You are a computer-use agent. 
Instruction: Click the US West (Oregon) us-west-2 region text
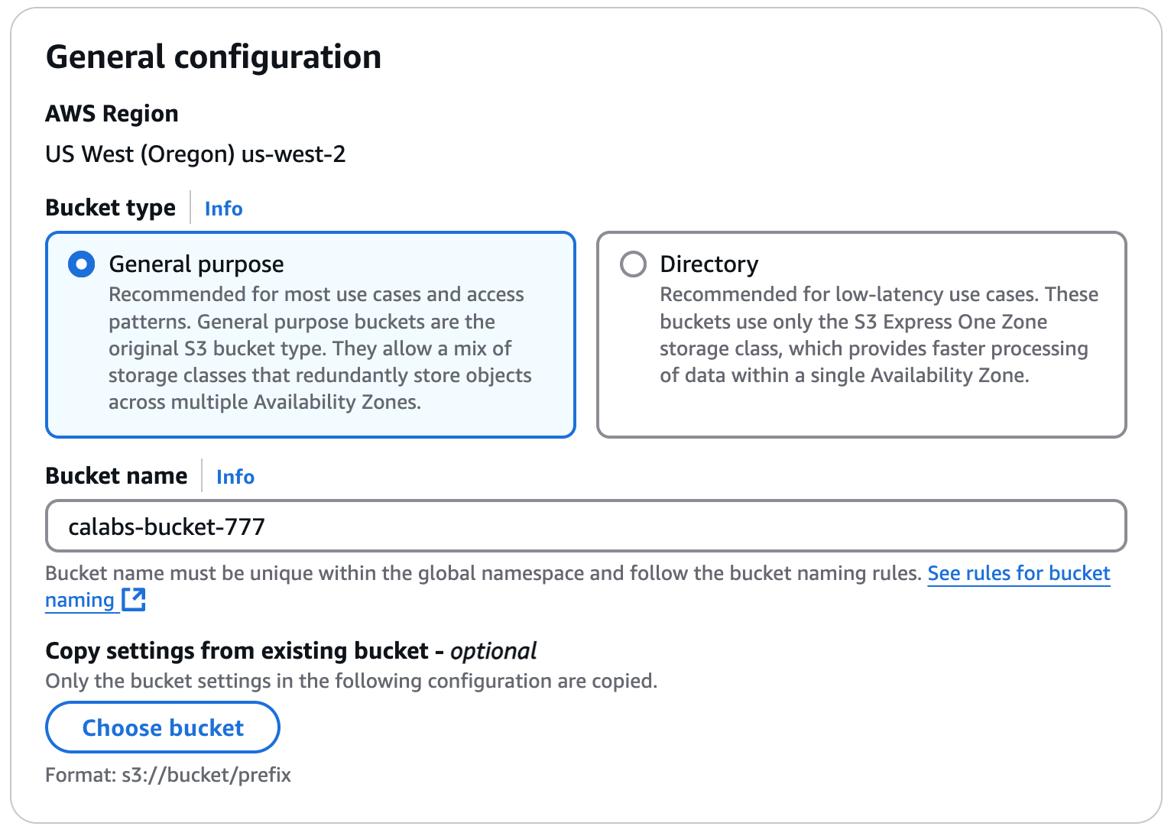pyautogui.click(x=196, y=154)
